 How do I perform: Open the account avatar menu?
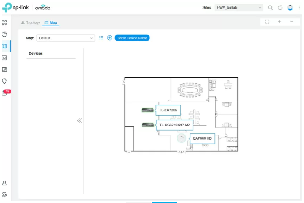pos(290,7)
